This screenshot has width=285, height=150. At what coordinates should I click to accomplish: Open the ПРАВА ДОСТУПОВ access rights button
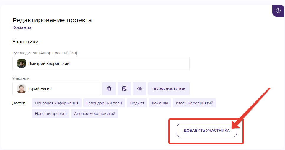point(169,89)
